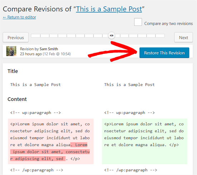Click the revision timestamp 12 Feb @ 10:54
This screenshot has height=175, width=197.
click(57, 54)
